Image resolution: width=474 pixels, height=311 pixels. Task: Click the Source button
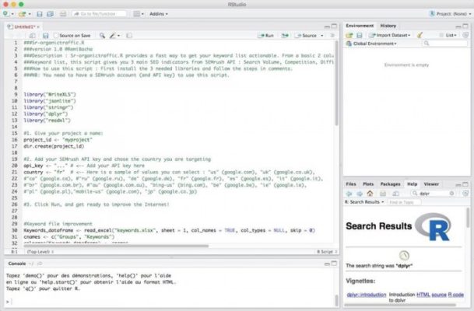tap(306, 36)
